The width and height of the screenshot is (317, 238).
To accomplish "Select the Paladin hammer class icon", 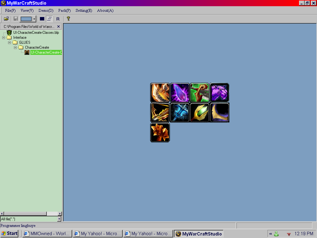I will (x=160, y=132).
